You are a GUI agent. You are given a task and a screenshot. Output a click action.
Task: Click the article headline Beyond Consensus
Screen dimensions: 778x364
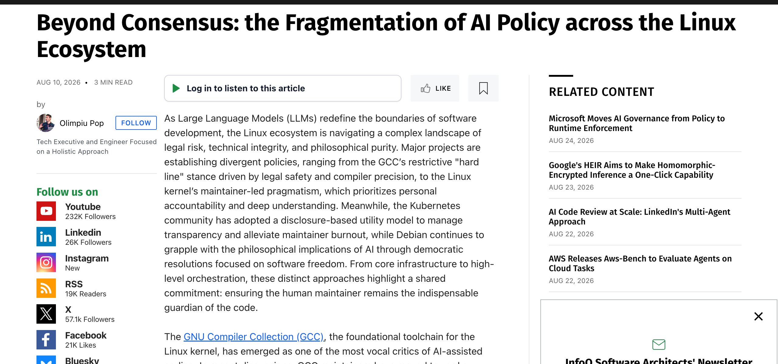(386, 36)
